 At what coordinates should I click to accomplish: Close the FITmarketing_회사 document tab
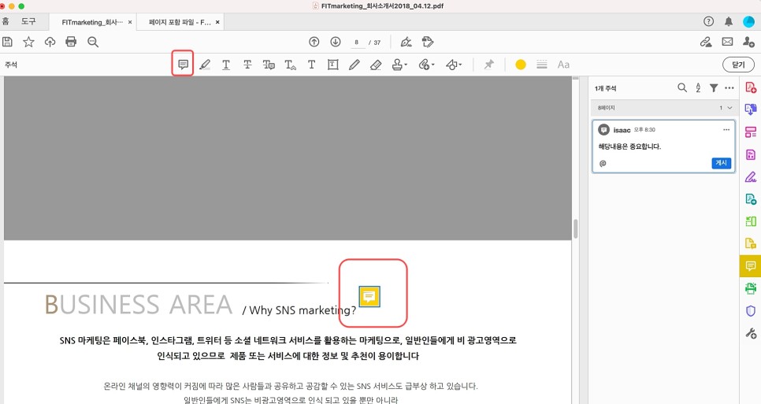tap(129, 22)
